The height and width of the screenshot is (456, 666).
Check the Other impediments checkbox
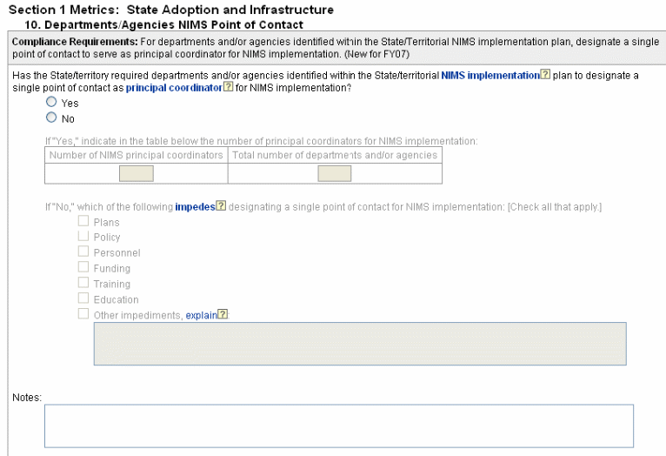tap(83, 315)
